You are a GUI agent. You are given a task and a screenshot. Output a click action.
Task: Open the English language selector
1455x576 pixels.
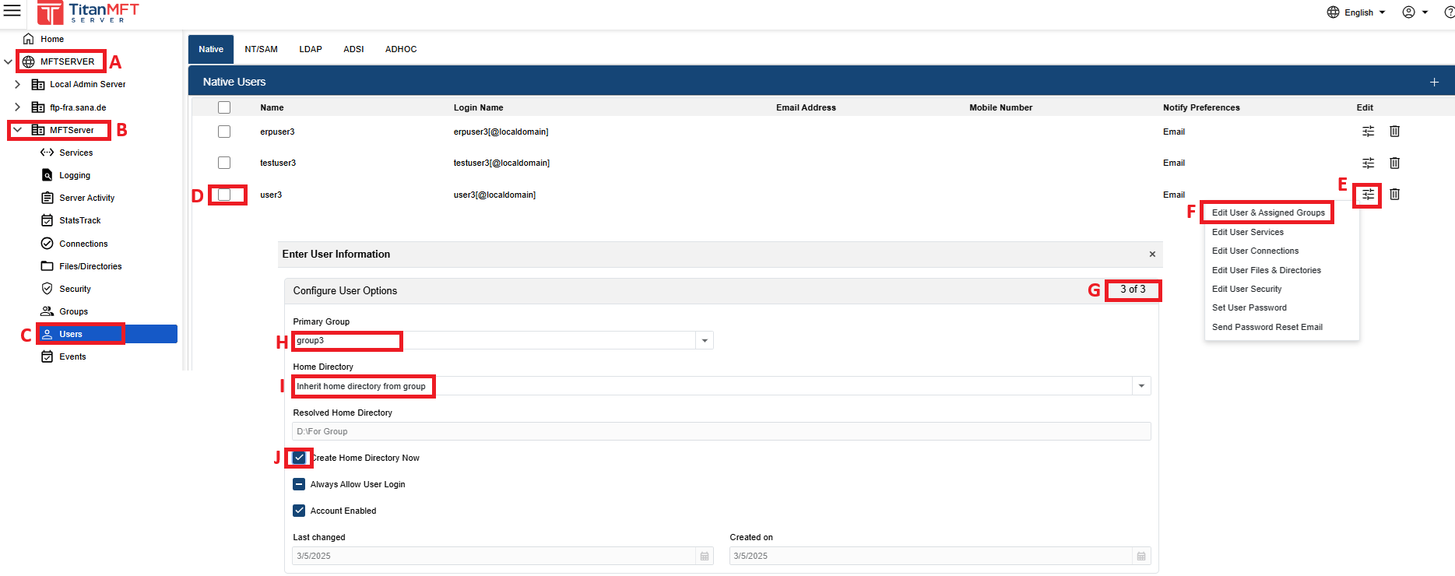click(1357, 12)
